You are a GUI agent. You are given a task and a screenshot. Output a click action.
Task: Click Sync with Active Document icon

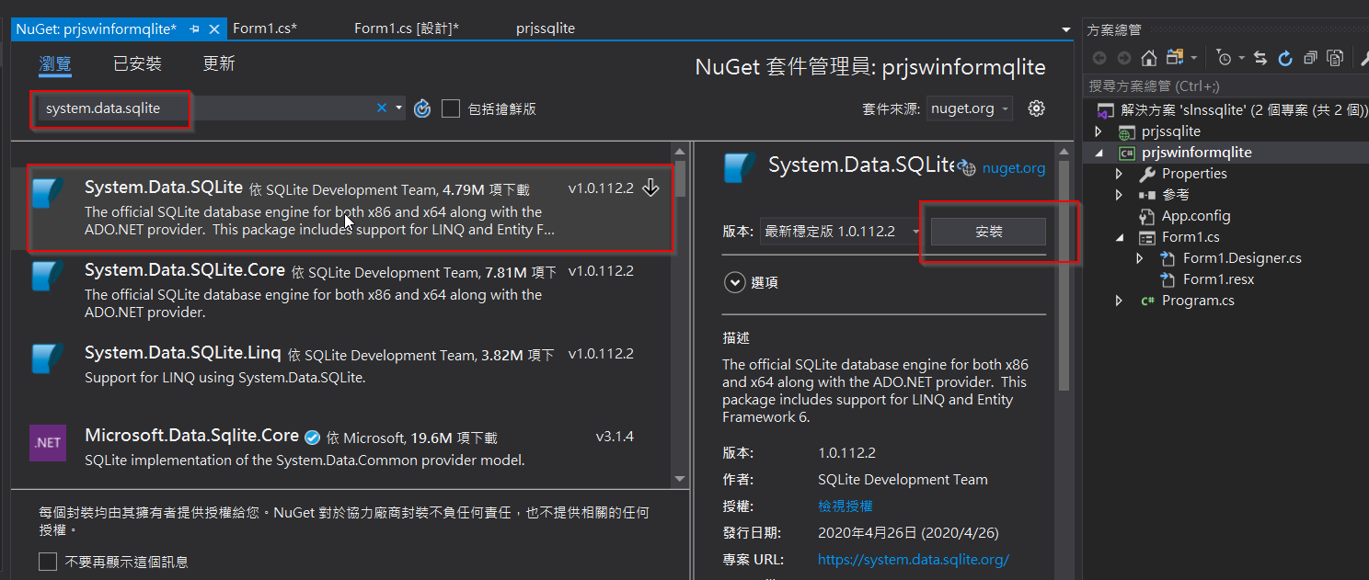click(1260, 58)
